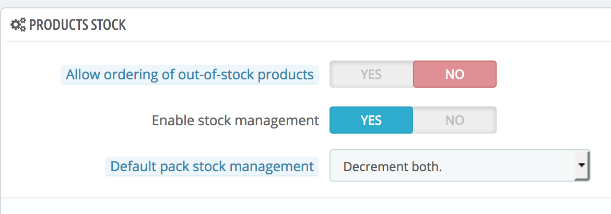Click the blank area left of "Enable stock management"
The height and width of the screenshot is (214, 611).
[x=78, y=121]
